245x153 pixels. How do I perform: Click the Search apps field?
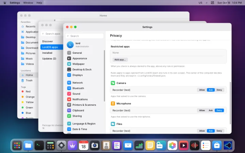pos(52,34)
